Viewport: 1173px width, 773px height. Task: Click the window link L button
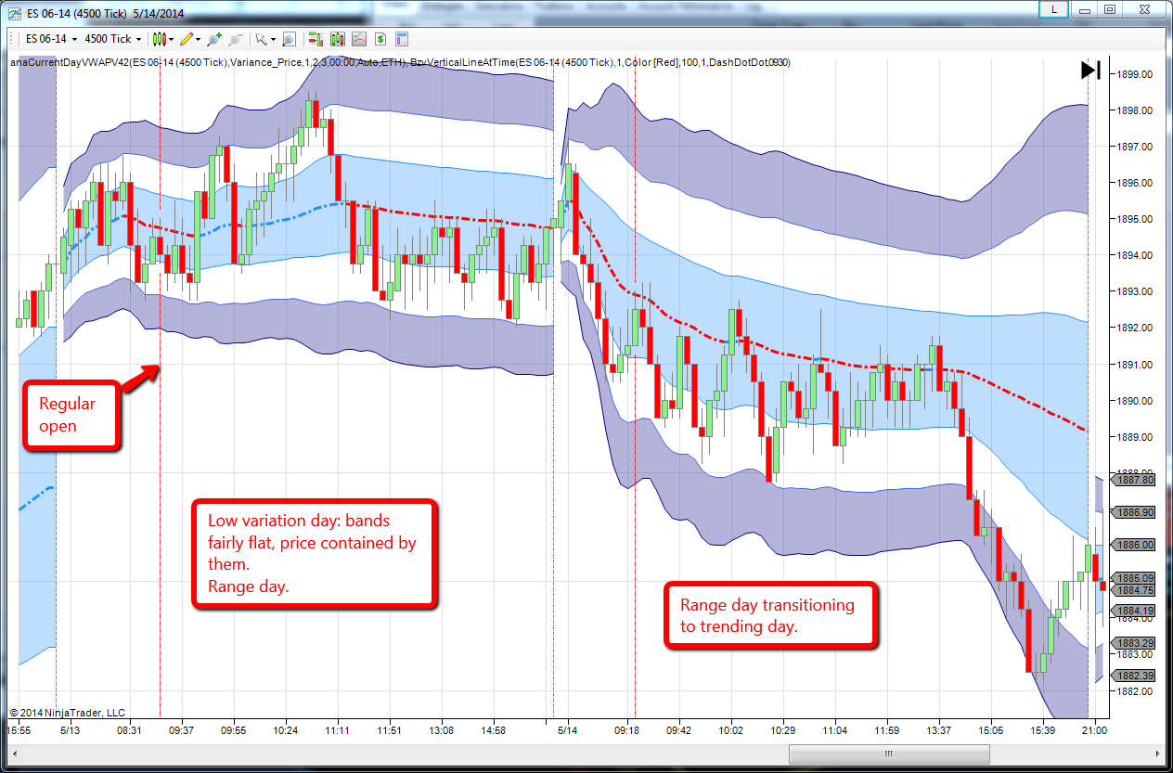(1052, 8)
